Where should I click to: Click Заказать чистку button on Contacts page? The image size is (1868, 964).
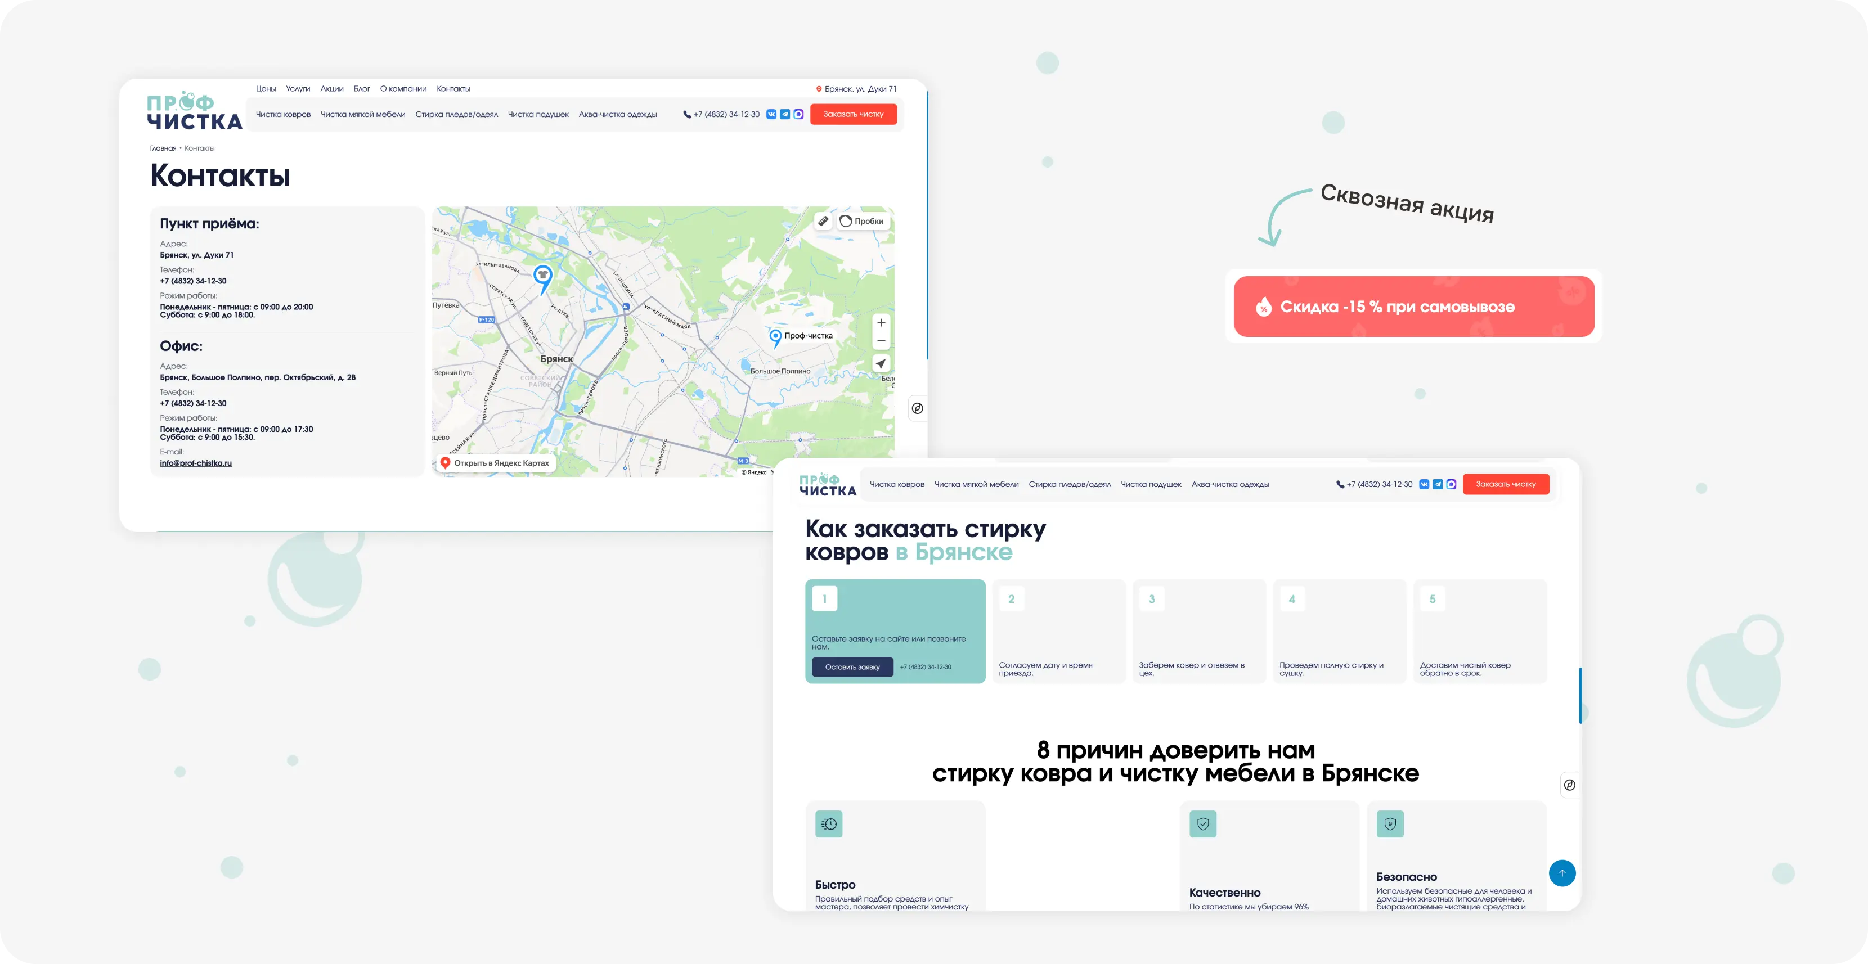tap(854, 115)
